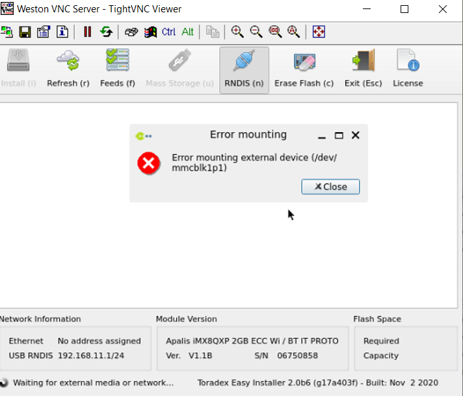Screen dimensions: 463x396
Task: Click the spinning busy indicator in status bar
Action: (4, 383)
